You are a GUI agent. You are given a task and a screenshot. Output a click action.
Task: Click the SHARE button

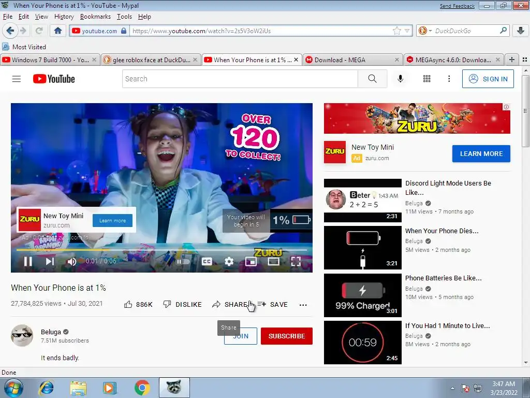(230, 305)
